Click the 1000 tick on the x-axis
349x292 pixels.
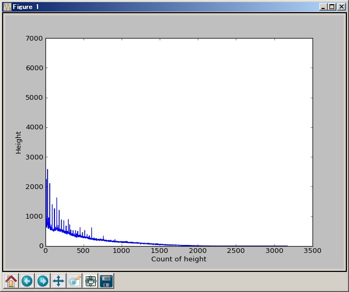pyautogui.click(x=122, y=252)
